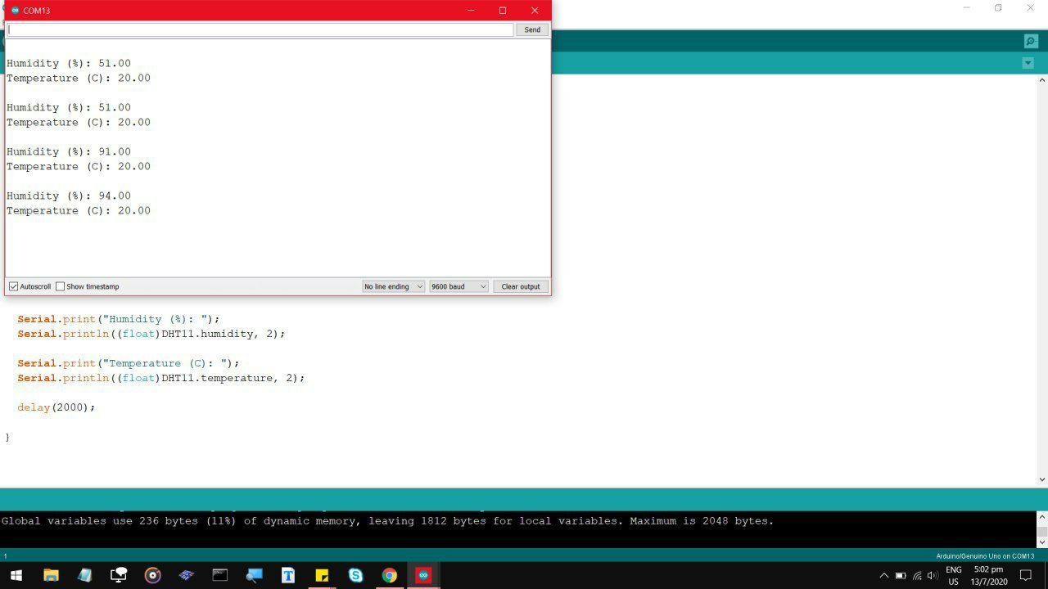
Task: Click the editor scrollbar up arrow
Action: point(1042,80)
